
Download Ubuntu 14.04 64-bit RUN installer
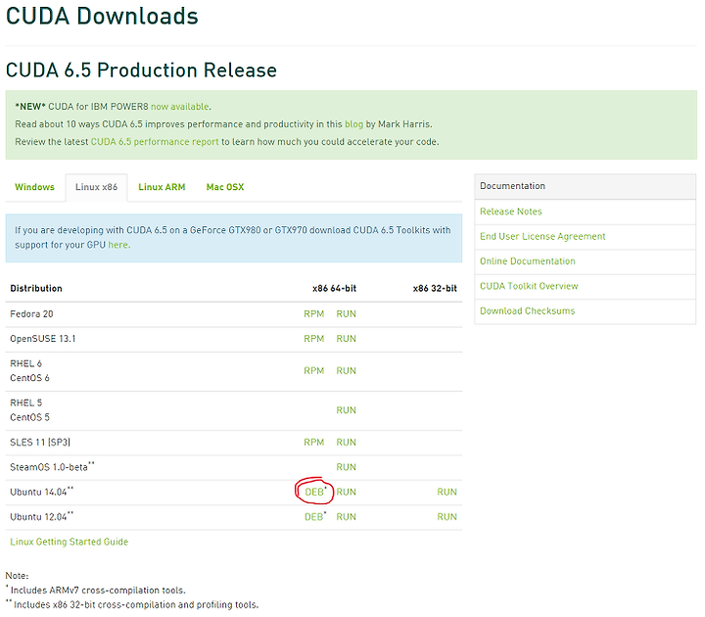[x=347, y=492]
